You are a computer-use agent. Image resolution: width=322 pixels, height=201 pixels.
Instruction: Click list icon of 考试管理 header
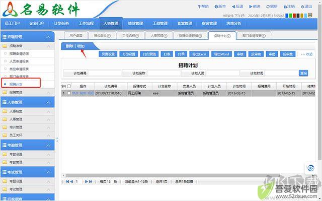[x=5, y=172]
